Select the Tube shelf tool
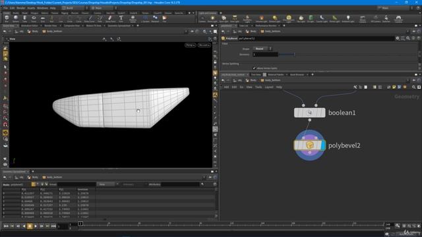The image size is (422, 237). click(x=24, y=19)
